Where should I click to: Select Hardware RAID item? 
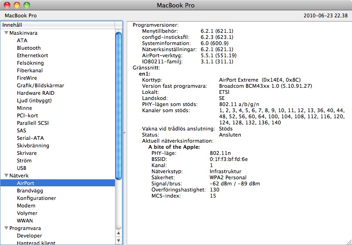[x=36, y=93]
